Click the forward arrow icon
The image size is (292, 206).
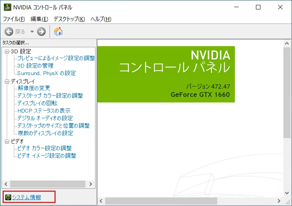click(41, 32)
